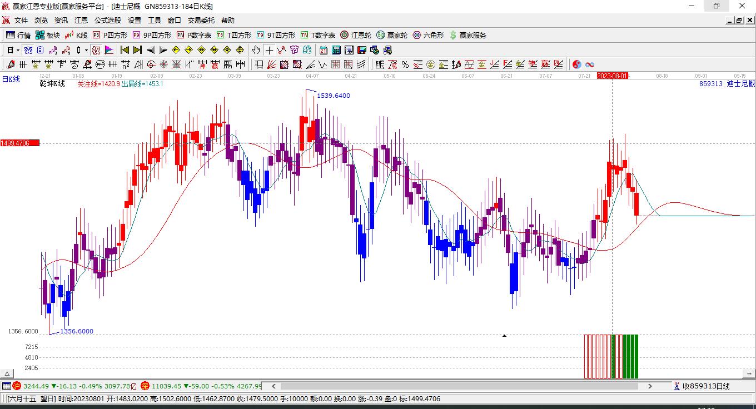Select the red fan lines drawing tool
Screen dimensions: 756x409
tap(272, 64)
